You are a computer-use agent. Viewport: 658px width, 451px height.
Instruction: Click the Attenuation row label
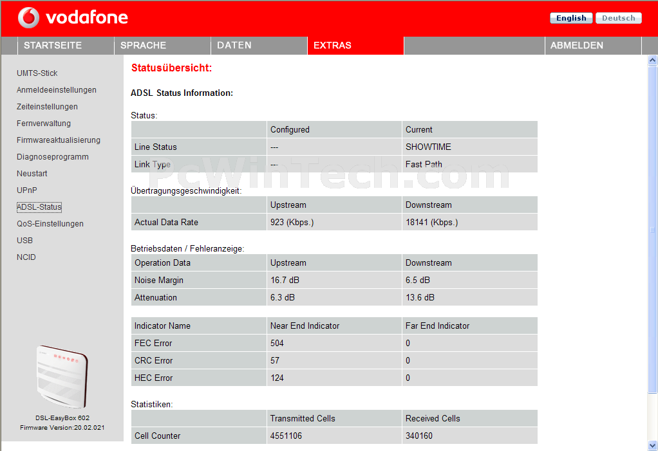tap(156, 298)
